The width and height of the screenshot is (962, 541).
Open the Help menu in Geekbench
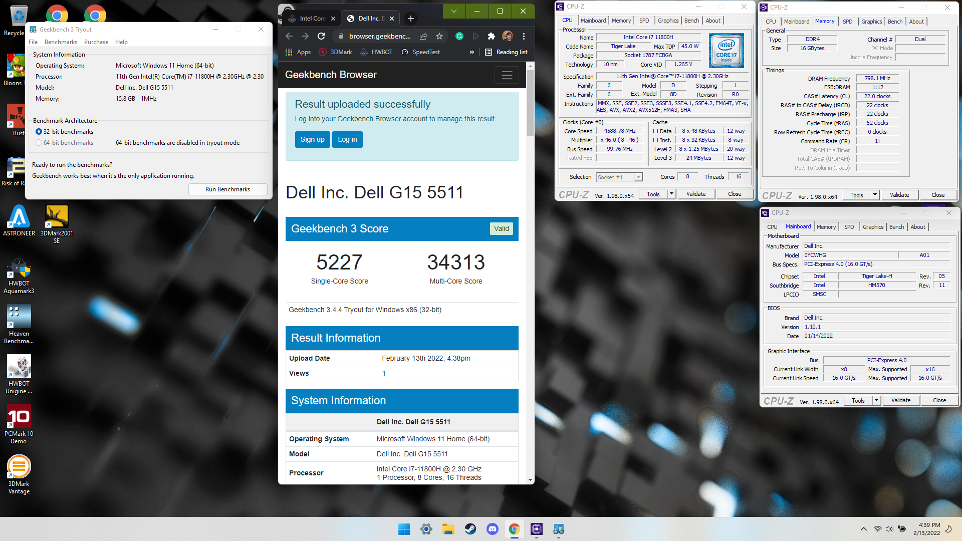(121, 42)
